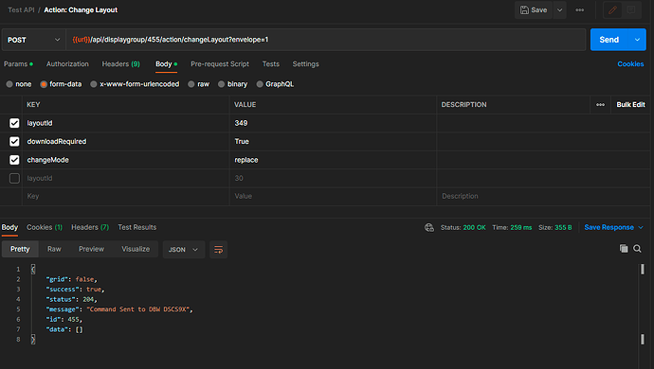Switch to the Pre-request Script tab

220,64
